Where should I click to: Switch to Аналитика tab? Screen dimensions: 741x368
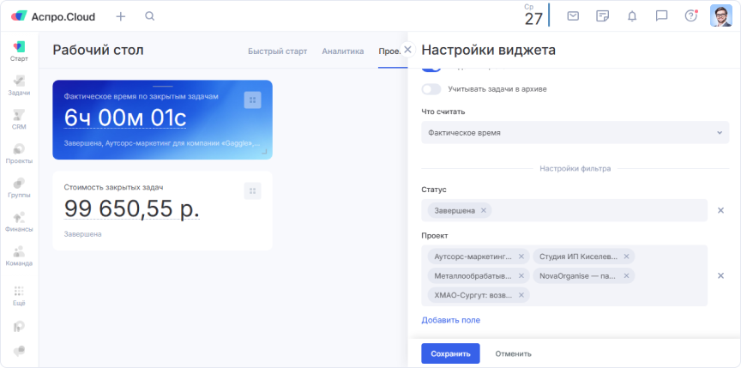point(342,51)
